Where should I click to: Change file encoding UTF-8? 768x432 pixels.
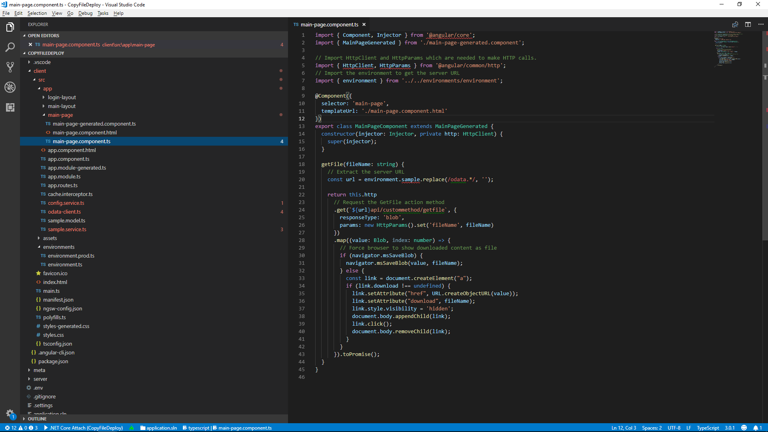point(674,428)
